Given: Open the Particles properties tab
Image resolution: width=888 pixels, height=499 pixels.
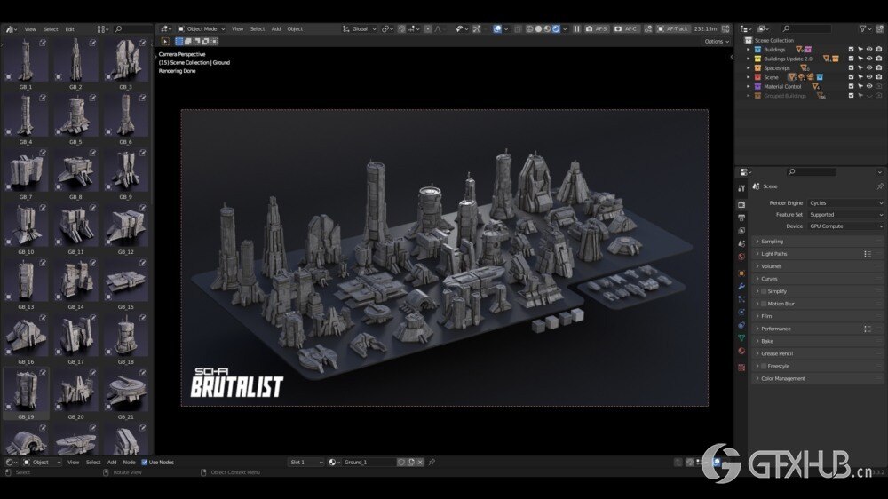Looking at the screenshot, I should tap(741, 299).
